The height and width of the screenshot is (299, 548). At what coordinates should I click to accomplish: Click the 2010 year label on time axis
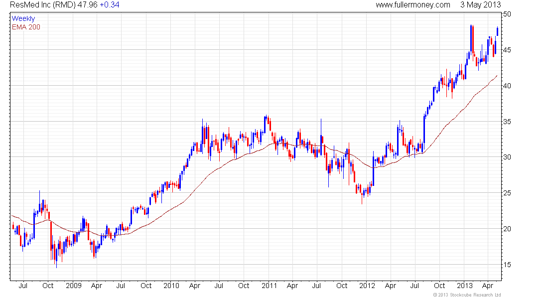171,286
